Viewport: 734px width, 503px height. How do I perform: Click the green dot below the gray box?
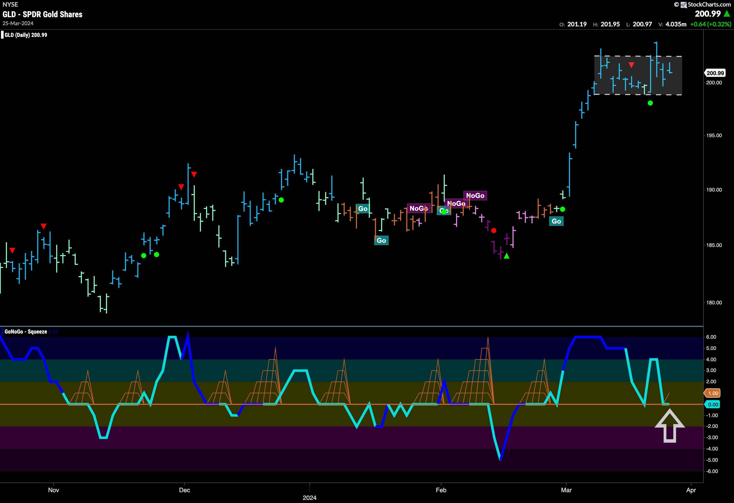tap(650, 103)
